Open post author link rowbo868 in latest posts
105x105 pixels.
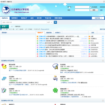pos(84,50)
